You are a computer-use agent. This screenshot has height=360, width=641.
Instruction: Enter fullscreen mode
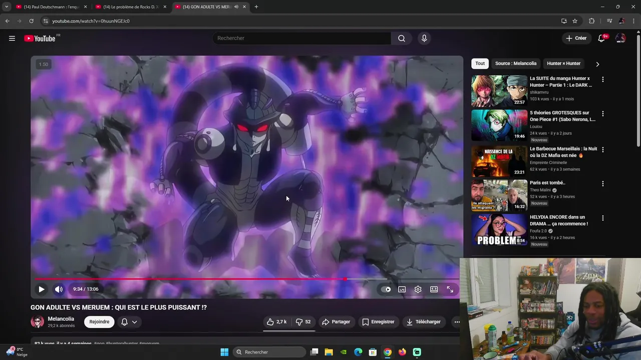click(x=450, y=289)
